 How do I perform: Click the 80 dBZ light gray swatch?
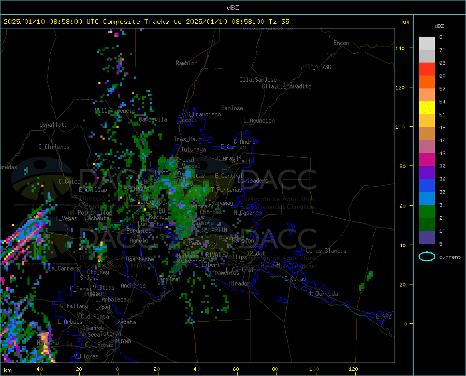click(427, 43)
